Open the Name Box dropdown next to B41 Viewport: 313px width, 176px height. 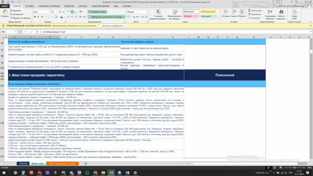[x=16, y=32]
